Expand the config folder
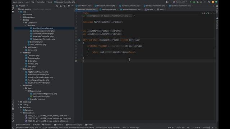 tap(18, 105)
